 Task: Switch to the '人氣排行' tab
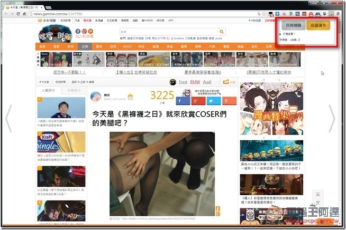pos(48,90)
